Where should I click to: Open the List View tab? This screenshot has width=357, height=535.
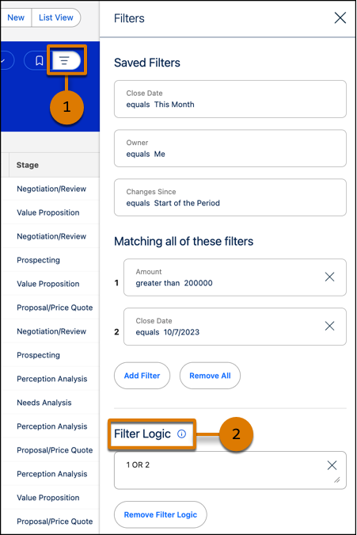click(x=56, y=17)
